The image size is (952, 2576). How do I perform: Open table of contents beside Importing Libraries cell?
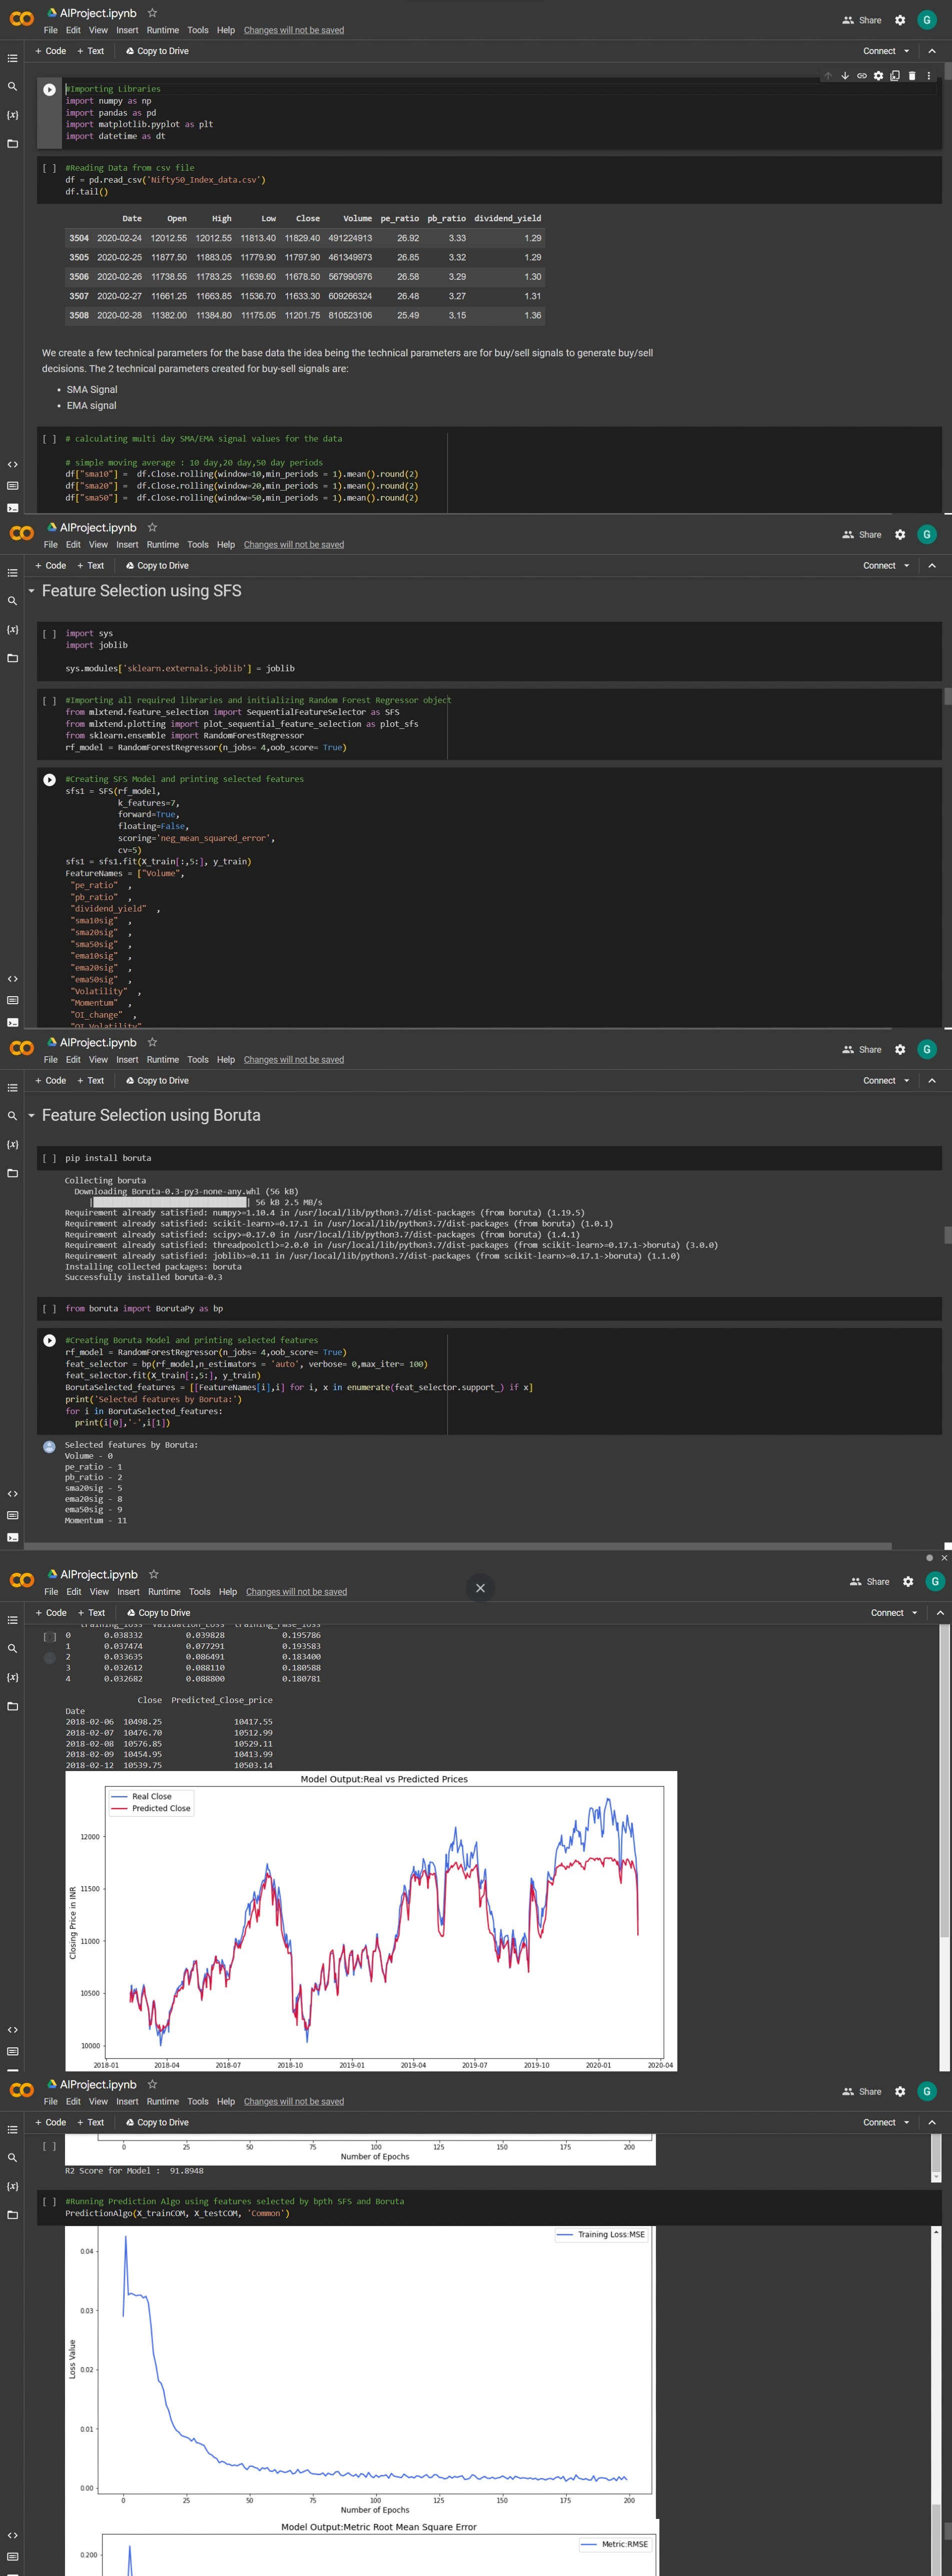(x=12, y=58)
